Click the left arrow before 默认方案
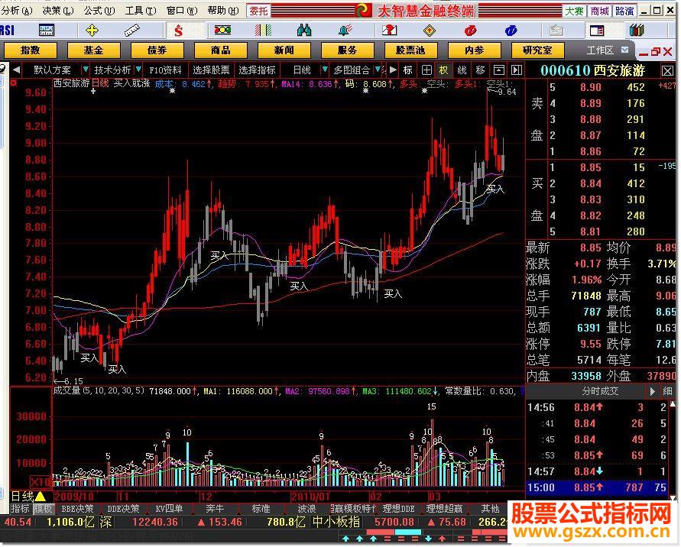This screenshot has height=547, width=681. coord(16,70)
